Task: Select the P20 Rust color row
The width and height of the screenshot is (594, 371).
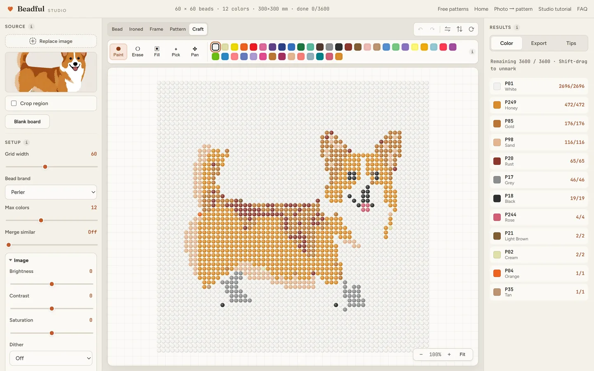Action: coord(539,161)
